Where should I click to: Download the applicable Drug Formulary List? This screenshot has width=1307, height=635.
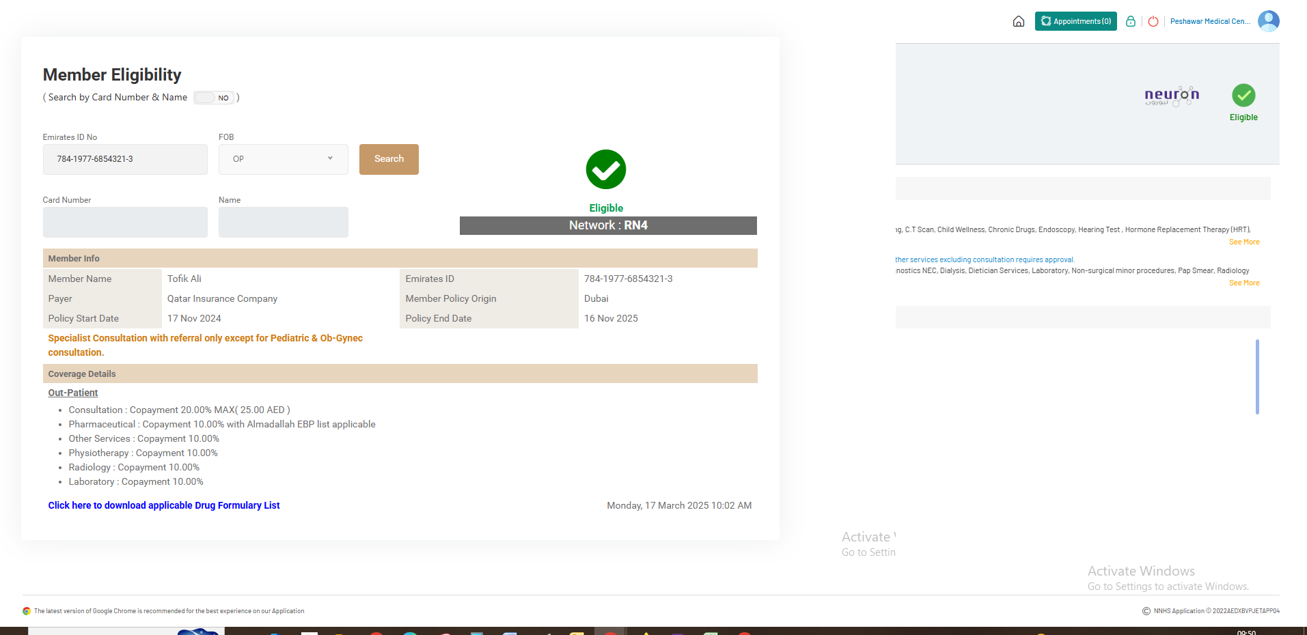[x=164, y=505]
